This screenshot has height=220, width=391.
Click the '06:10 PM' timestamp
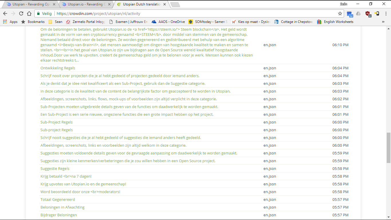pos(340,45)
